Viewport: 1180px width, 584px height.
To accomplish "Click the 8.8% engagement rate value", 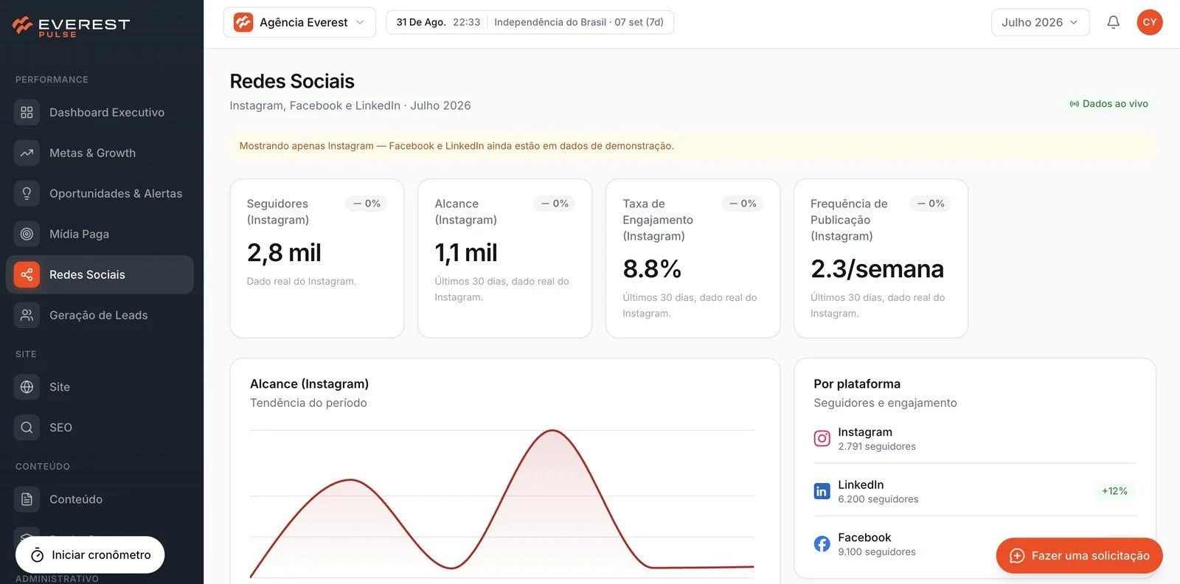I will pos(652,269).
